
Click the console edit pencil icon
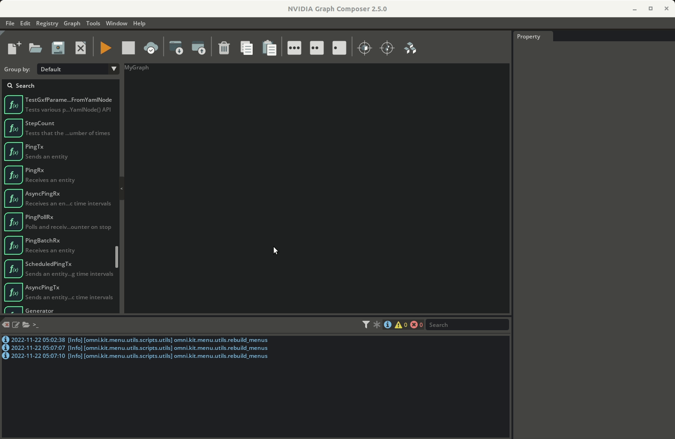16,325
